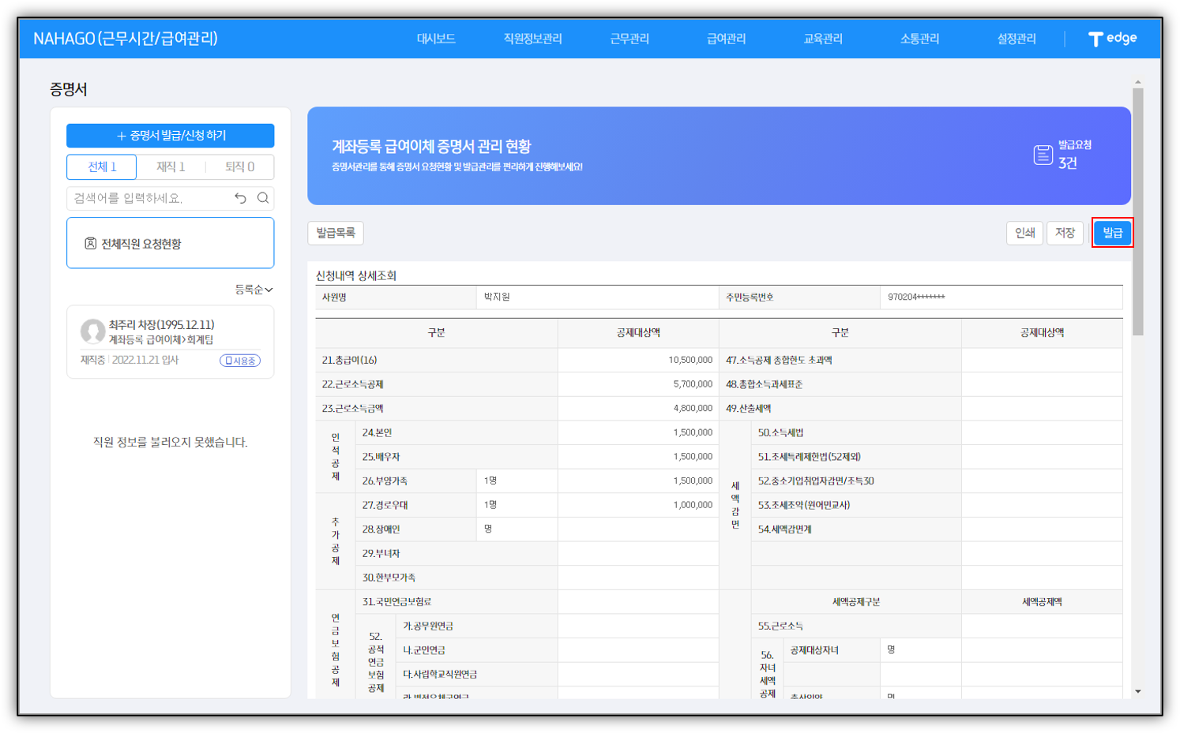Click the vertical scrollbar thumb
The height and width of the screenshot is (733, 1180).
(1137, 211)
